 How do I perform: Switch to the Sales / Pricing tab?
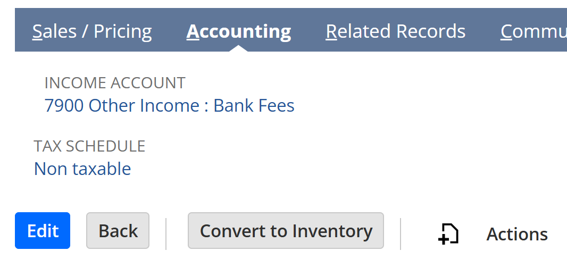pyautogui.click(x=92, y=31)
